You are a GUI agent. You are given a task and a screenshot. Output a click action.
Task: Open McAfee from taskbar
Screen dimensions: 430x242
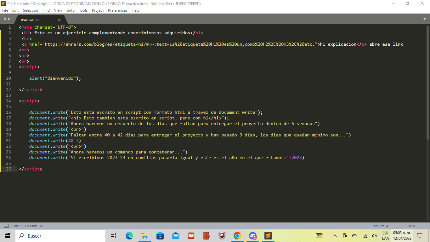tap(222, 236)
